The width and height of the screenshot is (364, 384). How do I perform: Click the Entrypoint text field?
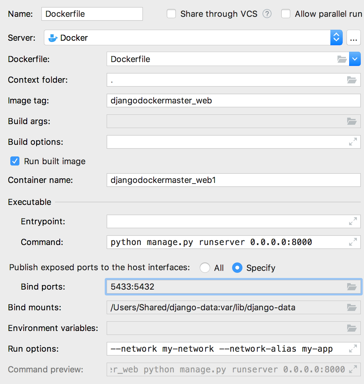coord(234,221)
